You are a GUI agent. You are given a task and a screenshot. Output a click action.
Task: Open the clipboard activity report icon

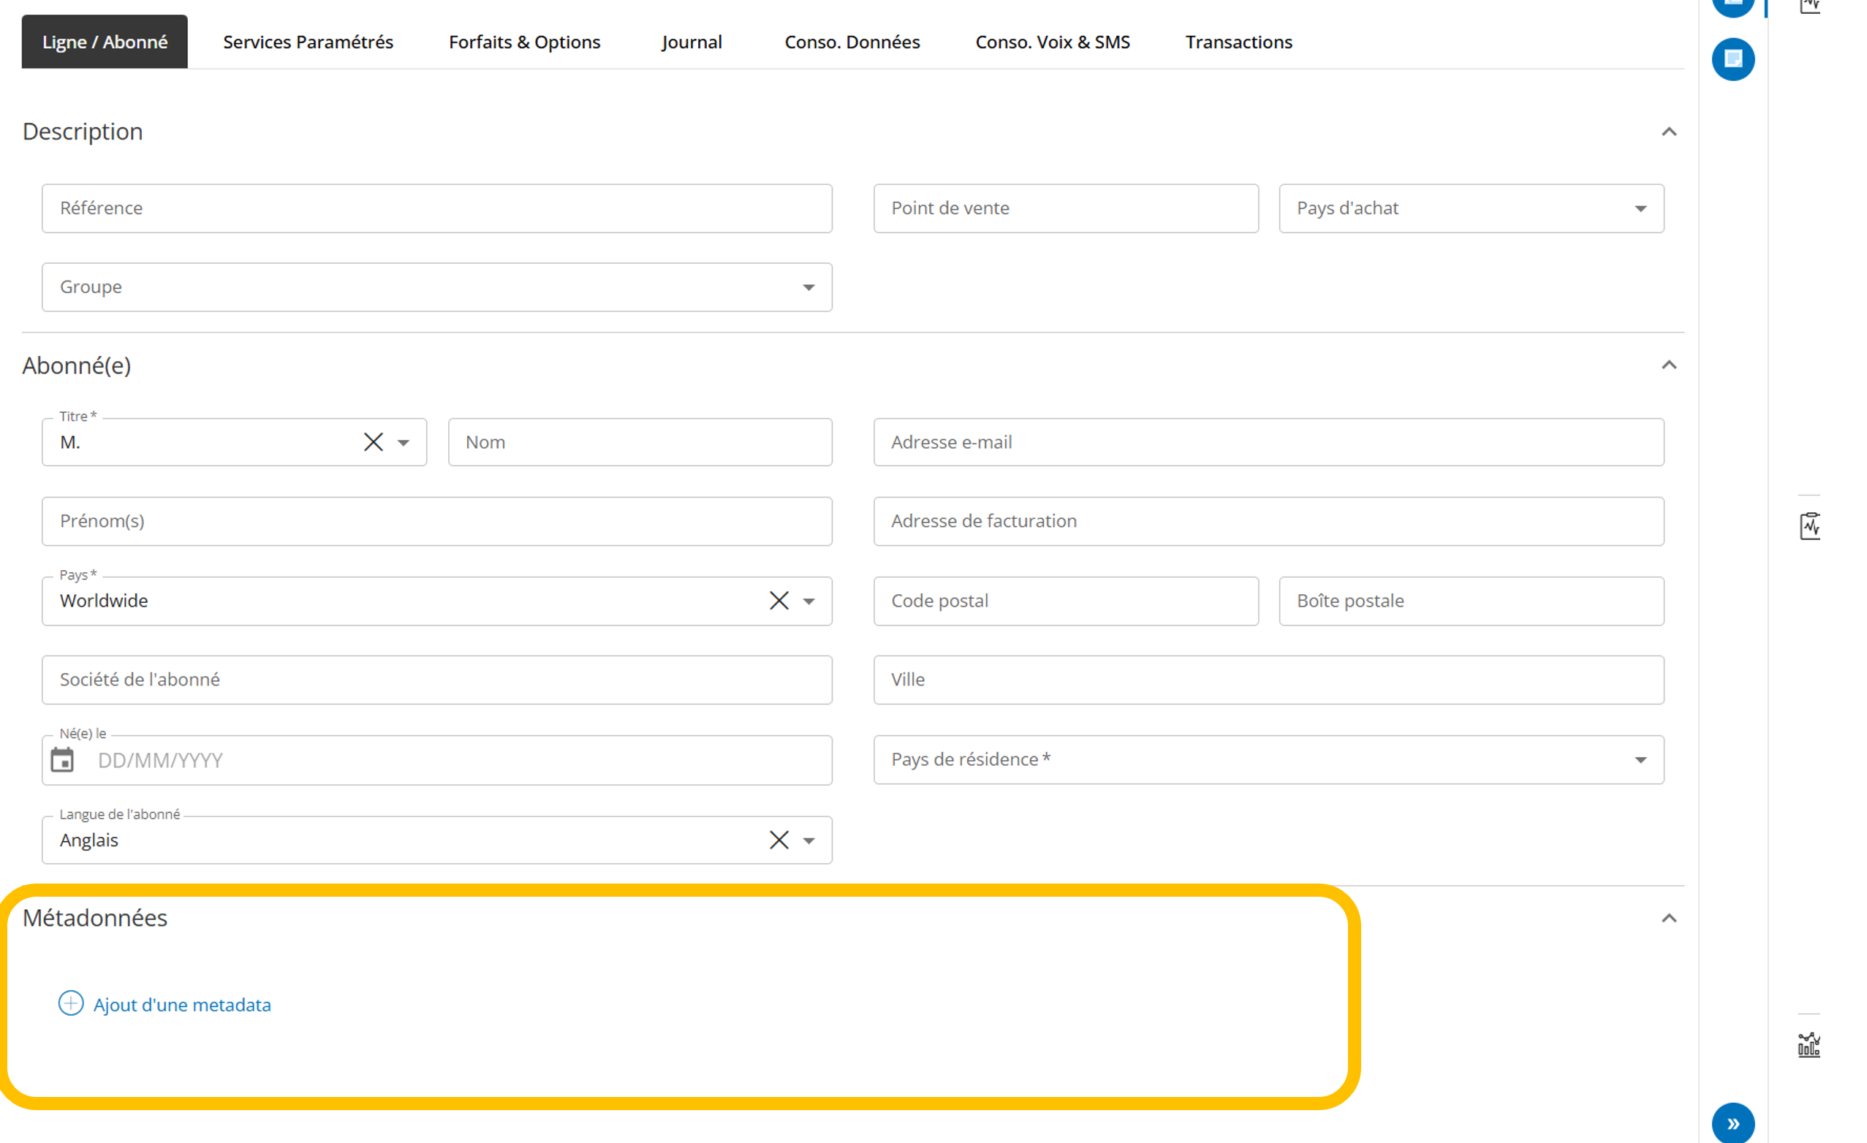(x=1809, y=525)
